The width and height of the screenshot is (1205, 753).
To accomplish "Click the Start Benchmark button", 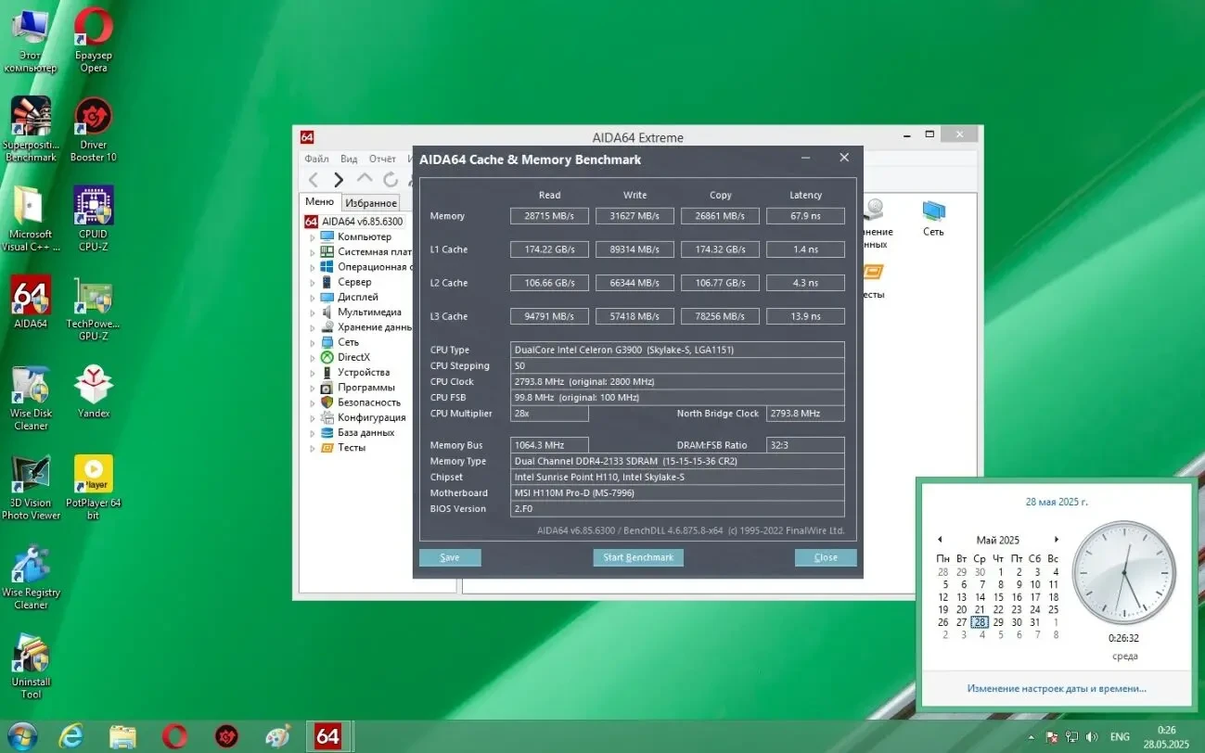I will [637, 557].
